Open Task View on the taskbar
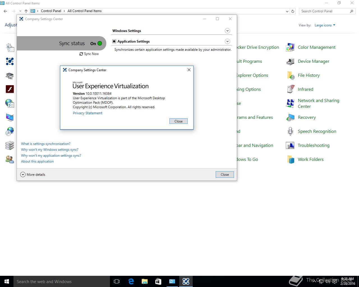The width and height of the screenshot is (359, 287). tap(117, 281)
